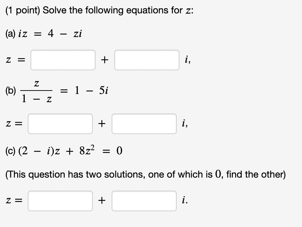Screen dimensions: 302x227
Task: Select the text '(1 point)' at the top
Action: coord(21,10)
